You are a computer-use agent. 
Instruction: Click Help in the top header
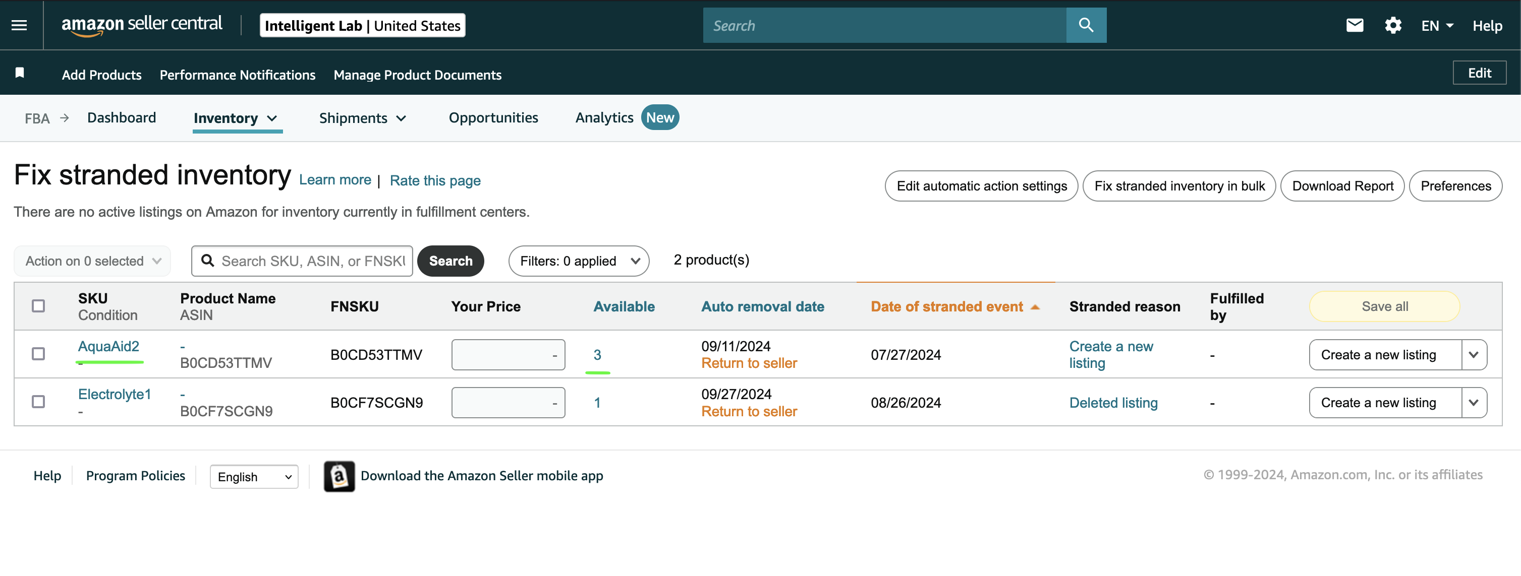point(1487,25)
